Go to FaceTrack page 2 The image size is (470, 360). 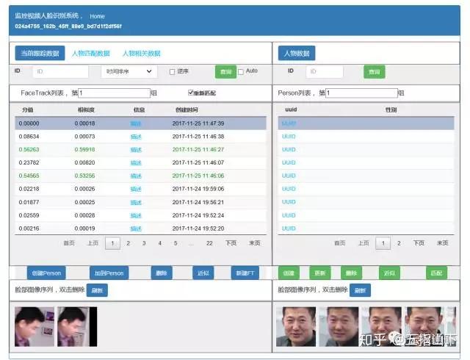[129, 243]
